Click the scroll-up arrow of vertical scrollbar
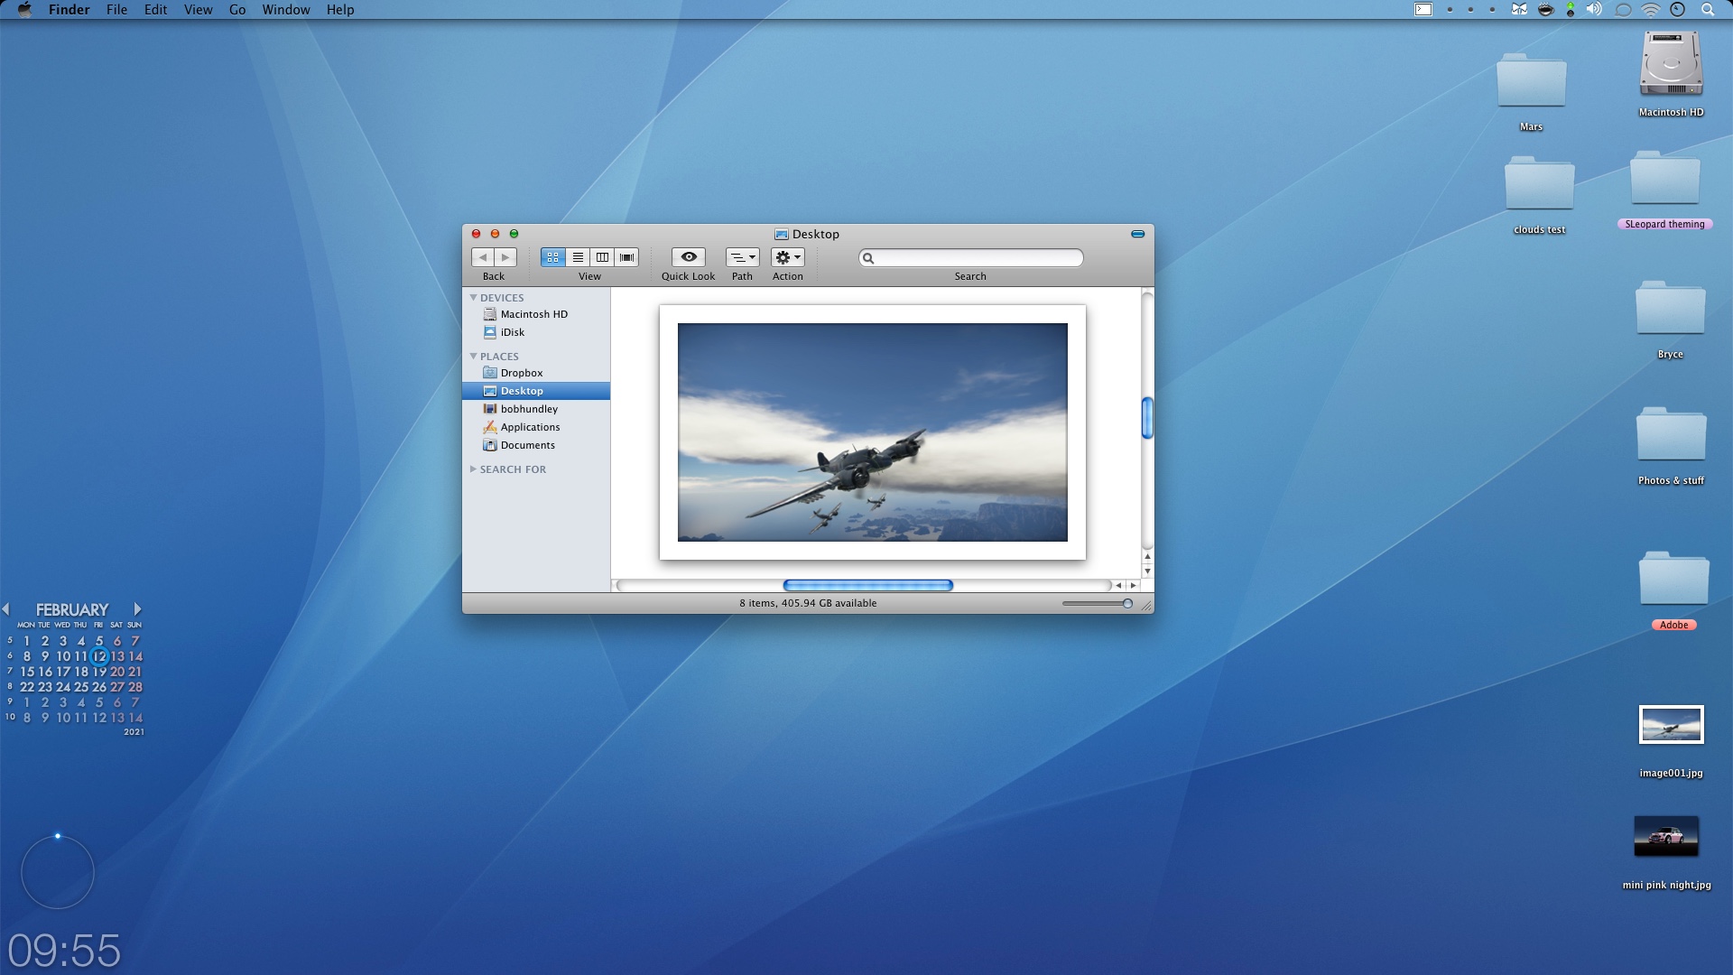This screenshot has width=1733, height=975. [x=1147, y=556]
